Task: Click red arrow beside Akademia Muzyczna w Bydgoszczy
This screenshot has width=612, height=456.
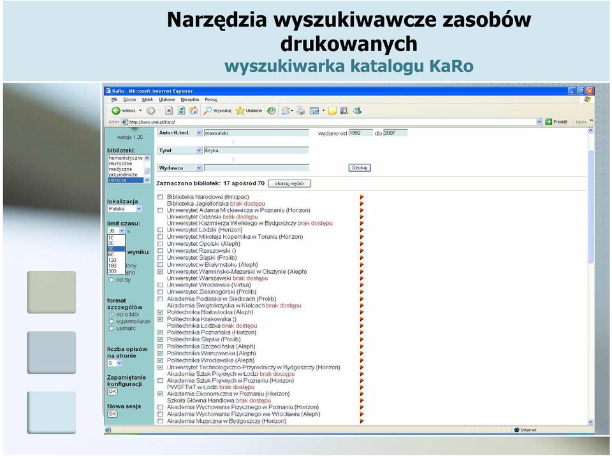Action: [x=362, y=421]
